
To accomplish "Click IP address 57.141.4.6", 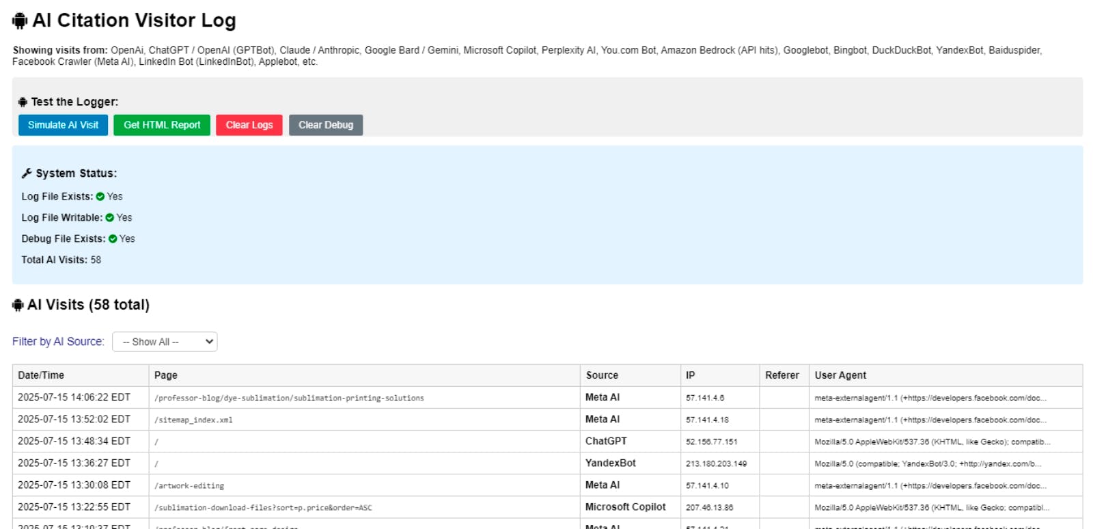I will pos(705,398).
